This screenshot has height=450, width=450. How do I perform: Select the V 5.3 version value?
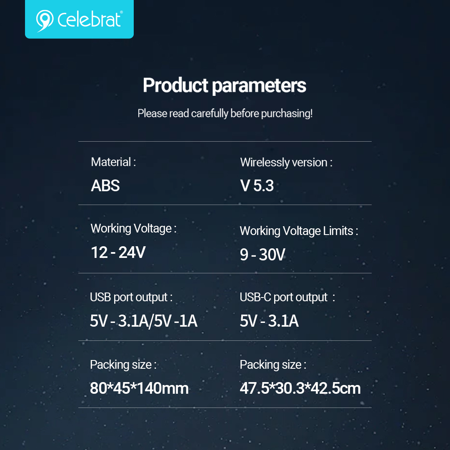257,185
